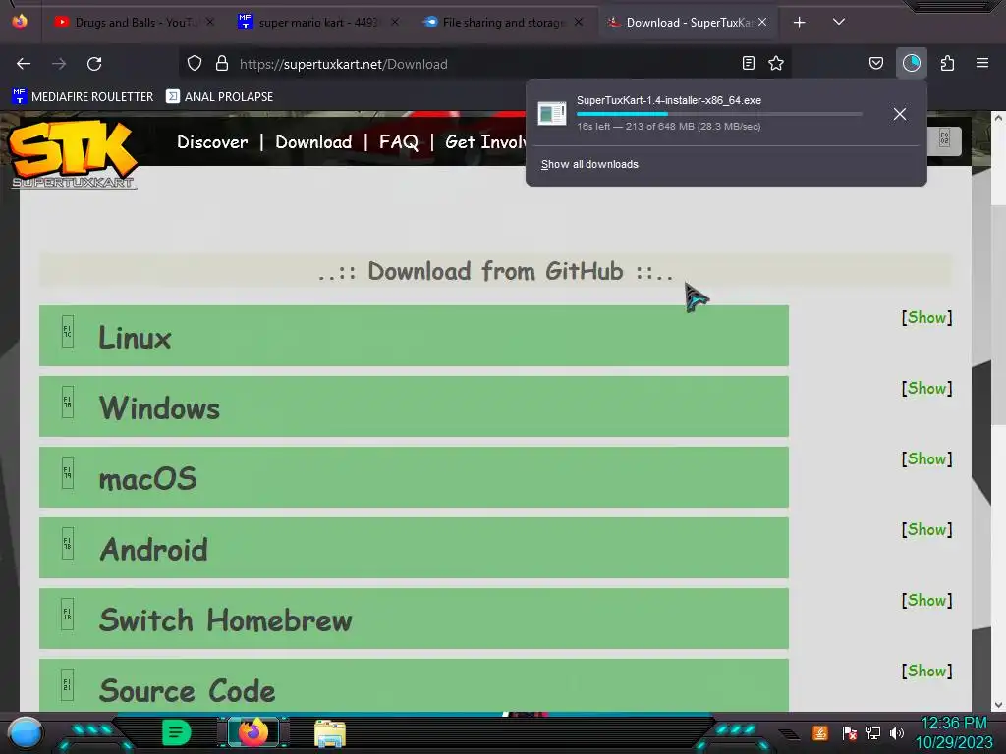
Task: Toggle reader view icon in address bar
Action: [x=748, y=63]
